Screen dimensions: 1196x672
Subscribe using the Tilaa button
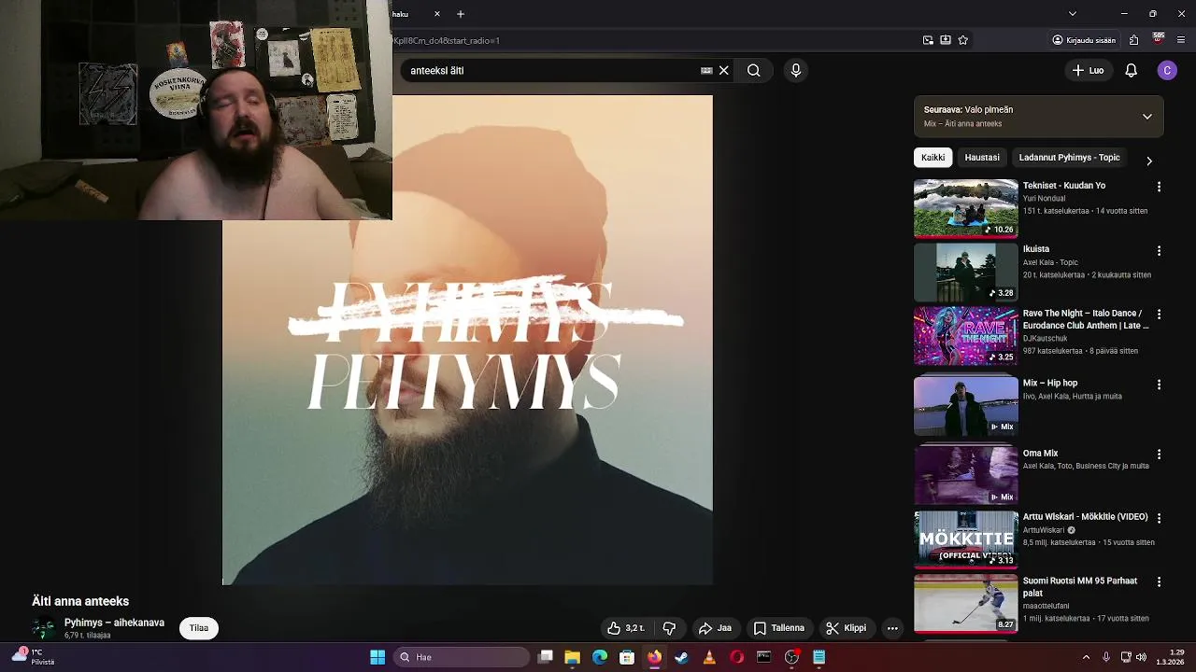(x=199, y=628)
